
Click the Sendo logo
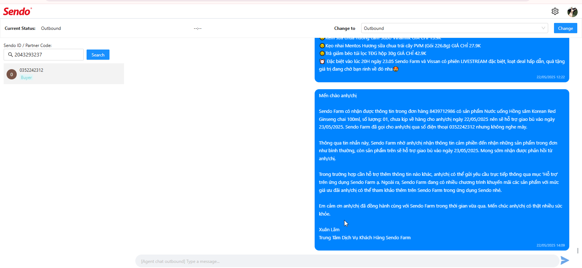tap(17, 11)
